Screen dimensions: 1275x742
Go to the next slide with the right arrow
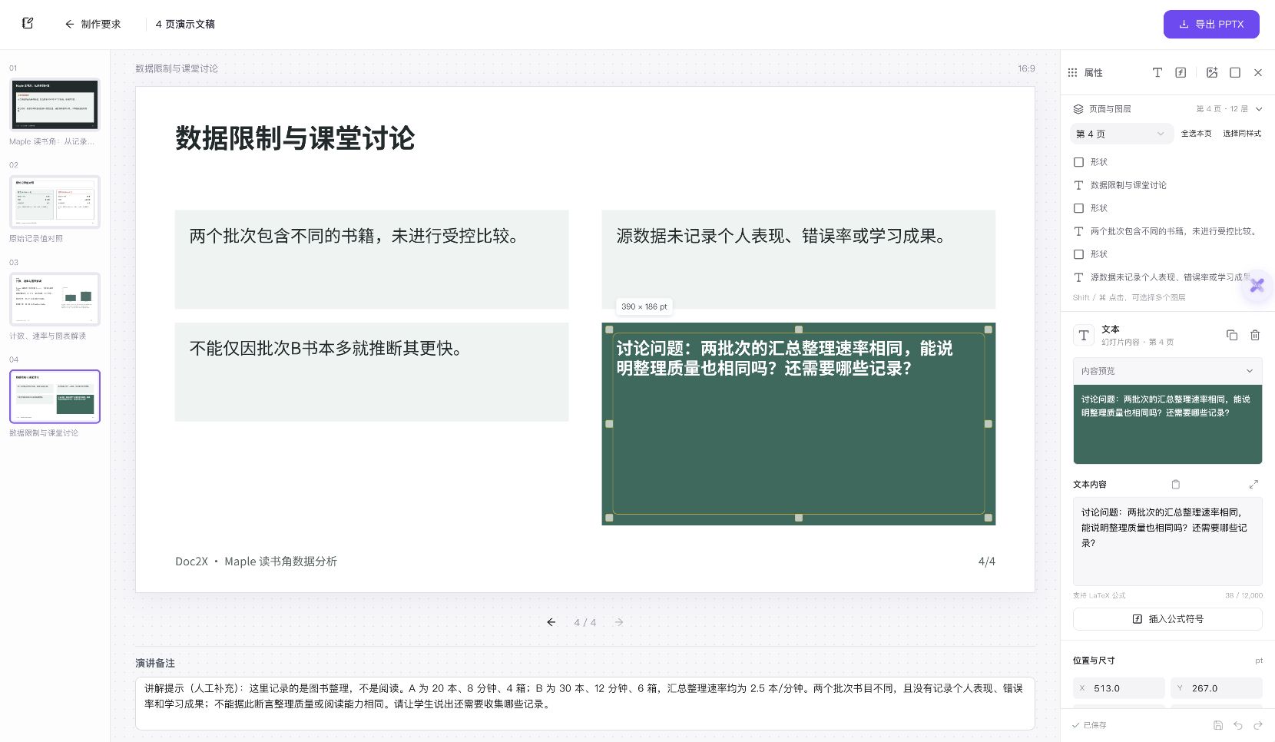coord(619,622)
